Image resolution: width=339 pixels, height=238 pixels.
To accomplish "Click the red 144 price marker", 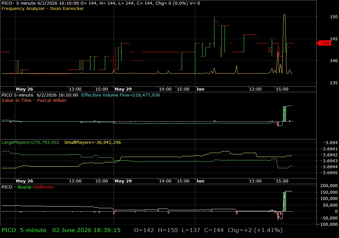I will [324, 43].
